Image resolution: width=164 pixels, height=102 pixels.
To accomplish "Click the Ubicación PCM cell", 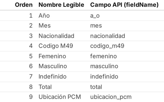I will pyautogui.click(x=59, y=97).
